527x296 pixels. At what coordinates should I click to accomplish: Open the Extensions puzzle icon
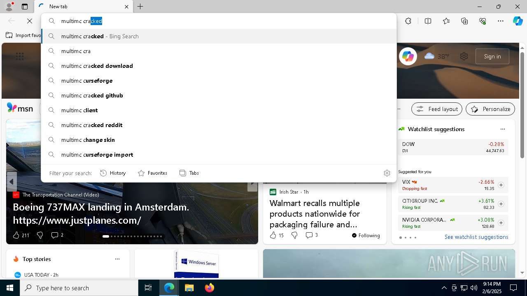click(x=408, y=21)
